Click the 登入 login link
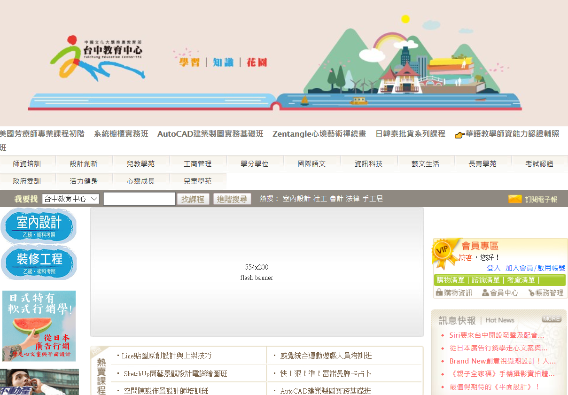Viewport: 568px width, 395px height. [x=494, y=268]
